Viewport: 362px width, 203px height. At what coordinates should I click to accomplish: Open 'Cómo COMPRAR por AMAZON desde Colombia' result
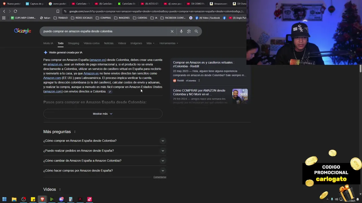click(x=199, y=92)
